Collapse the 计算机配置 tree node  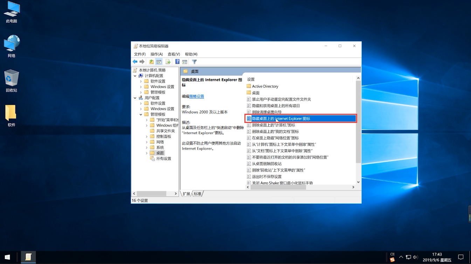pos(135,76)
